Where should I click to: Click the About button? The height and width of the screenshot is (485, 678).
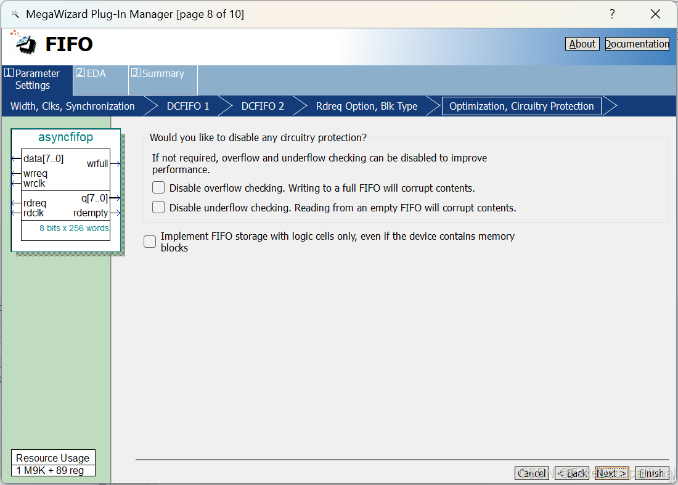582,44
